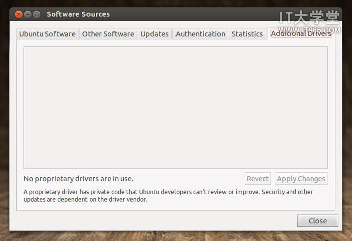Screen dimensions: 352x241
Task: Click the 'Software Sources' window title
Action: (x=78, y=14)
